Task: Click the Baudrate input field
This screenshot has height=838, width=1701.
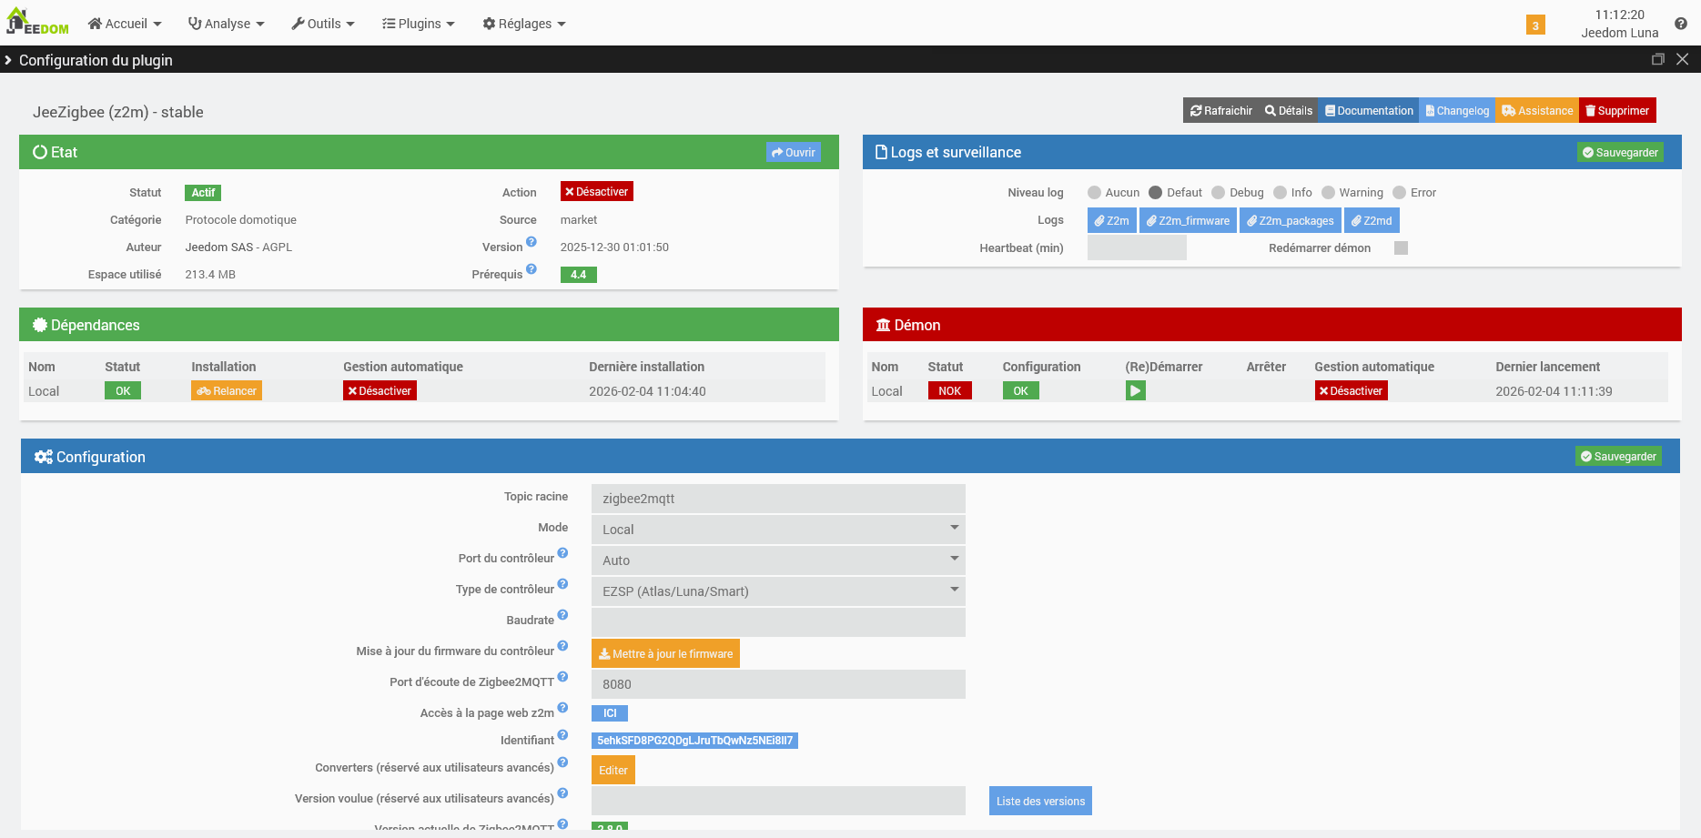Action: [x=778, y=622]
